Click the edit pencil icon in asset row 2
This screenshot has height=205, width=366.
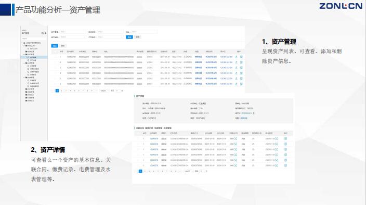coord(236,62)
